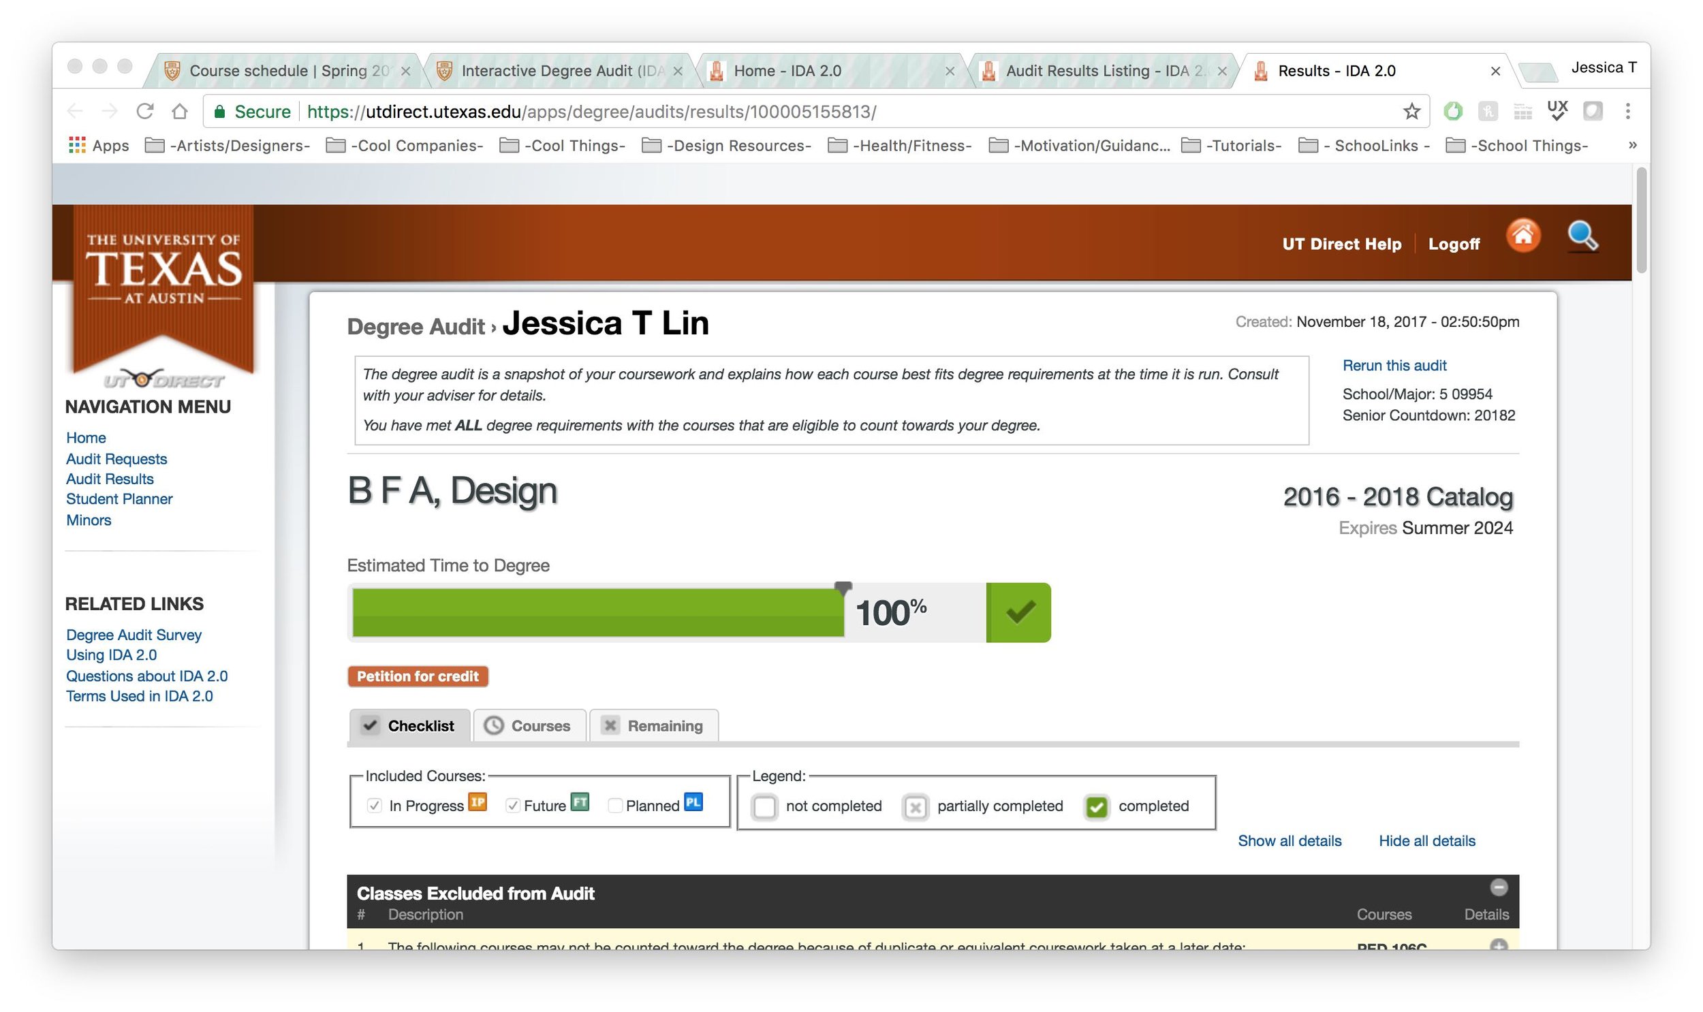Open the -Design Resources- bookmark folder
This screenshot has width=1703, height=1012.
[x=726, y=145]
